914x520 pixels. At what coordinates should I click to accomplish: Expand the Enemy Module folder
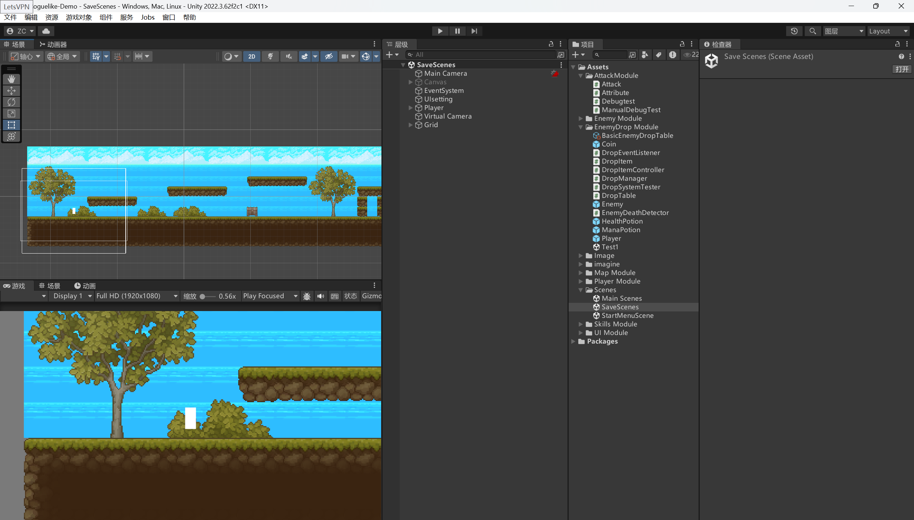tap(580, 119)
